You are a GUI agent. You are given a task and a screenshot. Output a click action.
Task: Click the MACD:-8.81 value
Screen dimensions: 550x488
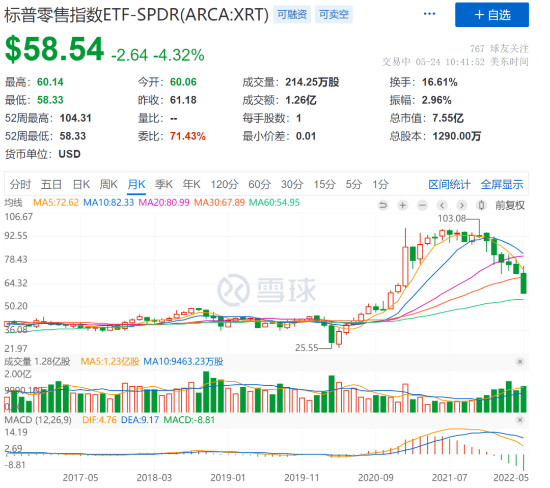pos(189,420)
